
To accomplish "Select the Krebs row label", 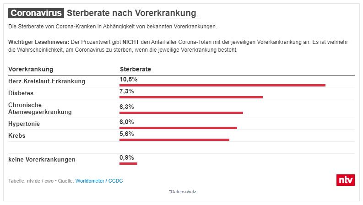I will (17, 136).
